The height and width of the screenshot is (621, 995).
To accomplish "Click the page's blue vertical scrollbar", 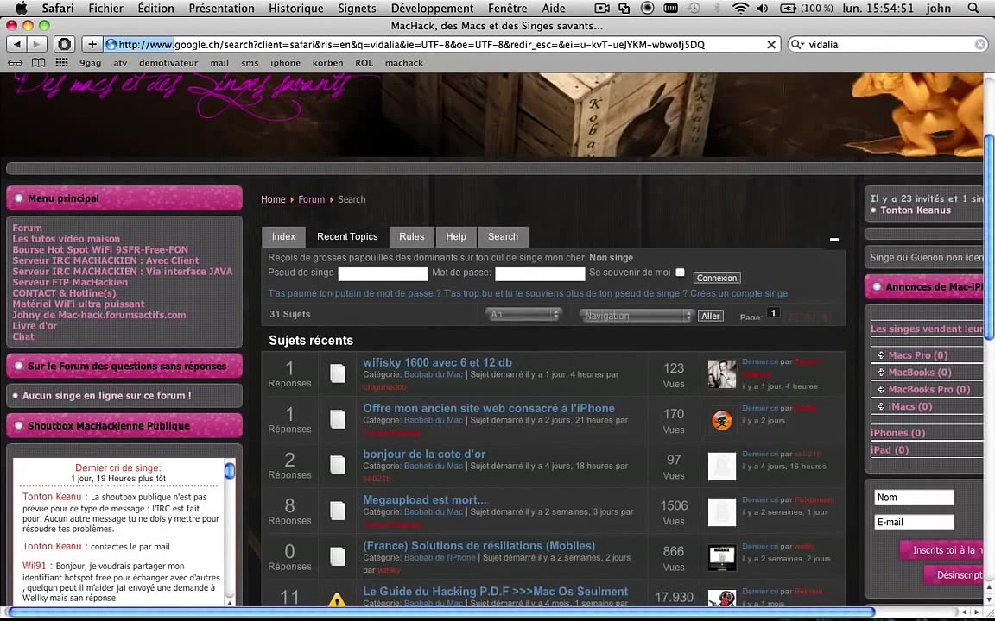I will 989,238.
